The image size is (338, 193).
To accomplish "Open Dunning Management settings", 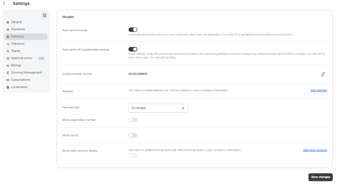I will tap(26, 73).
